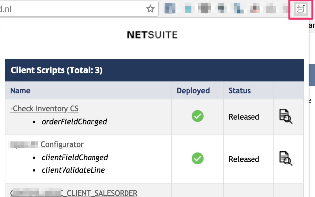Click the Status column header

pyautogui.click(x=240, y=91)
